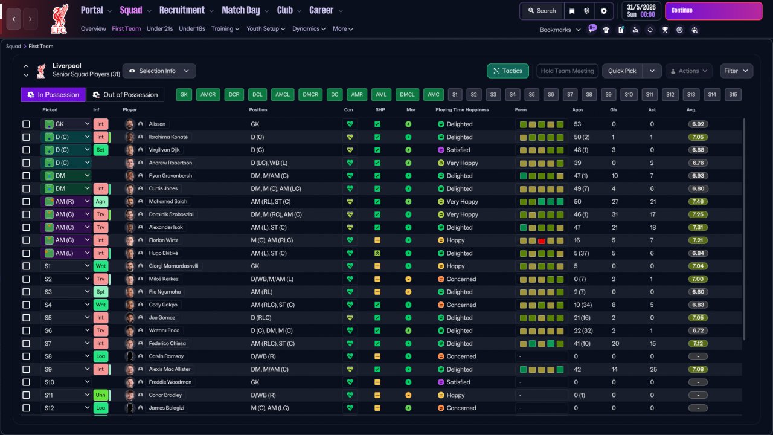Screen dimensions: 773x435
Task: Click the Wnt badge for Giorgi Mamardashvili
Action: click(100, 266)
